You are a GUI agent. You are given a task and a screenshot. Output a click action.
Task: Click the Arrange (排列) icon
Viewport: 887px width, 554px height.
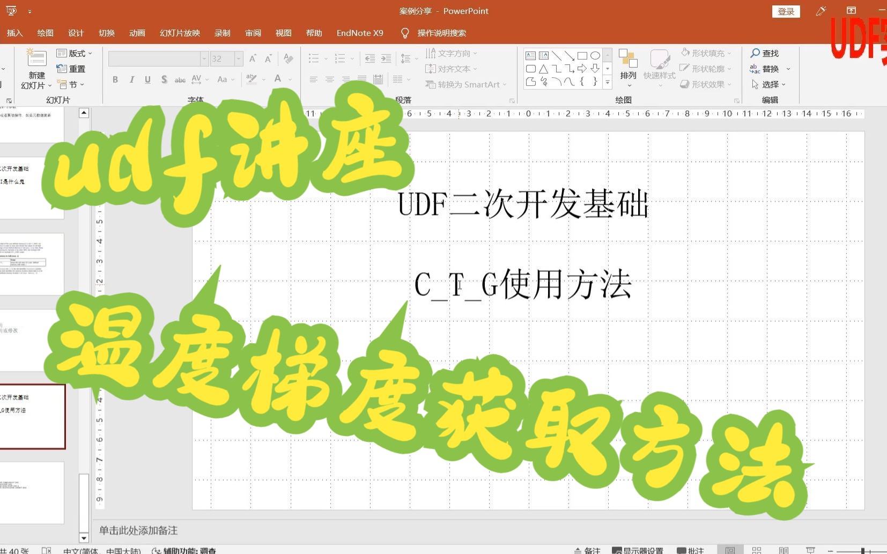pyautogui.click(x=627, y=58)
